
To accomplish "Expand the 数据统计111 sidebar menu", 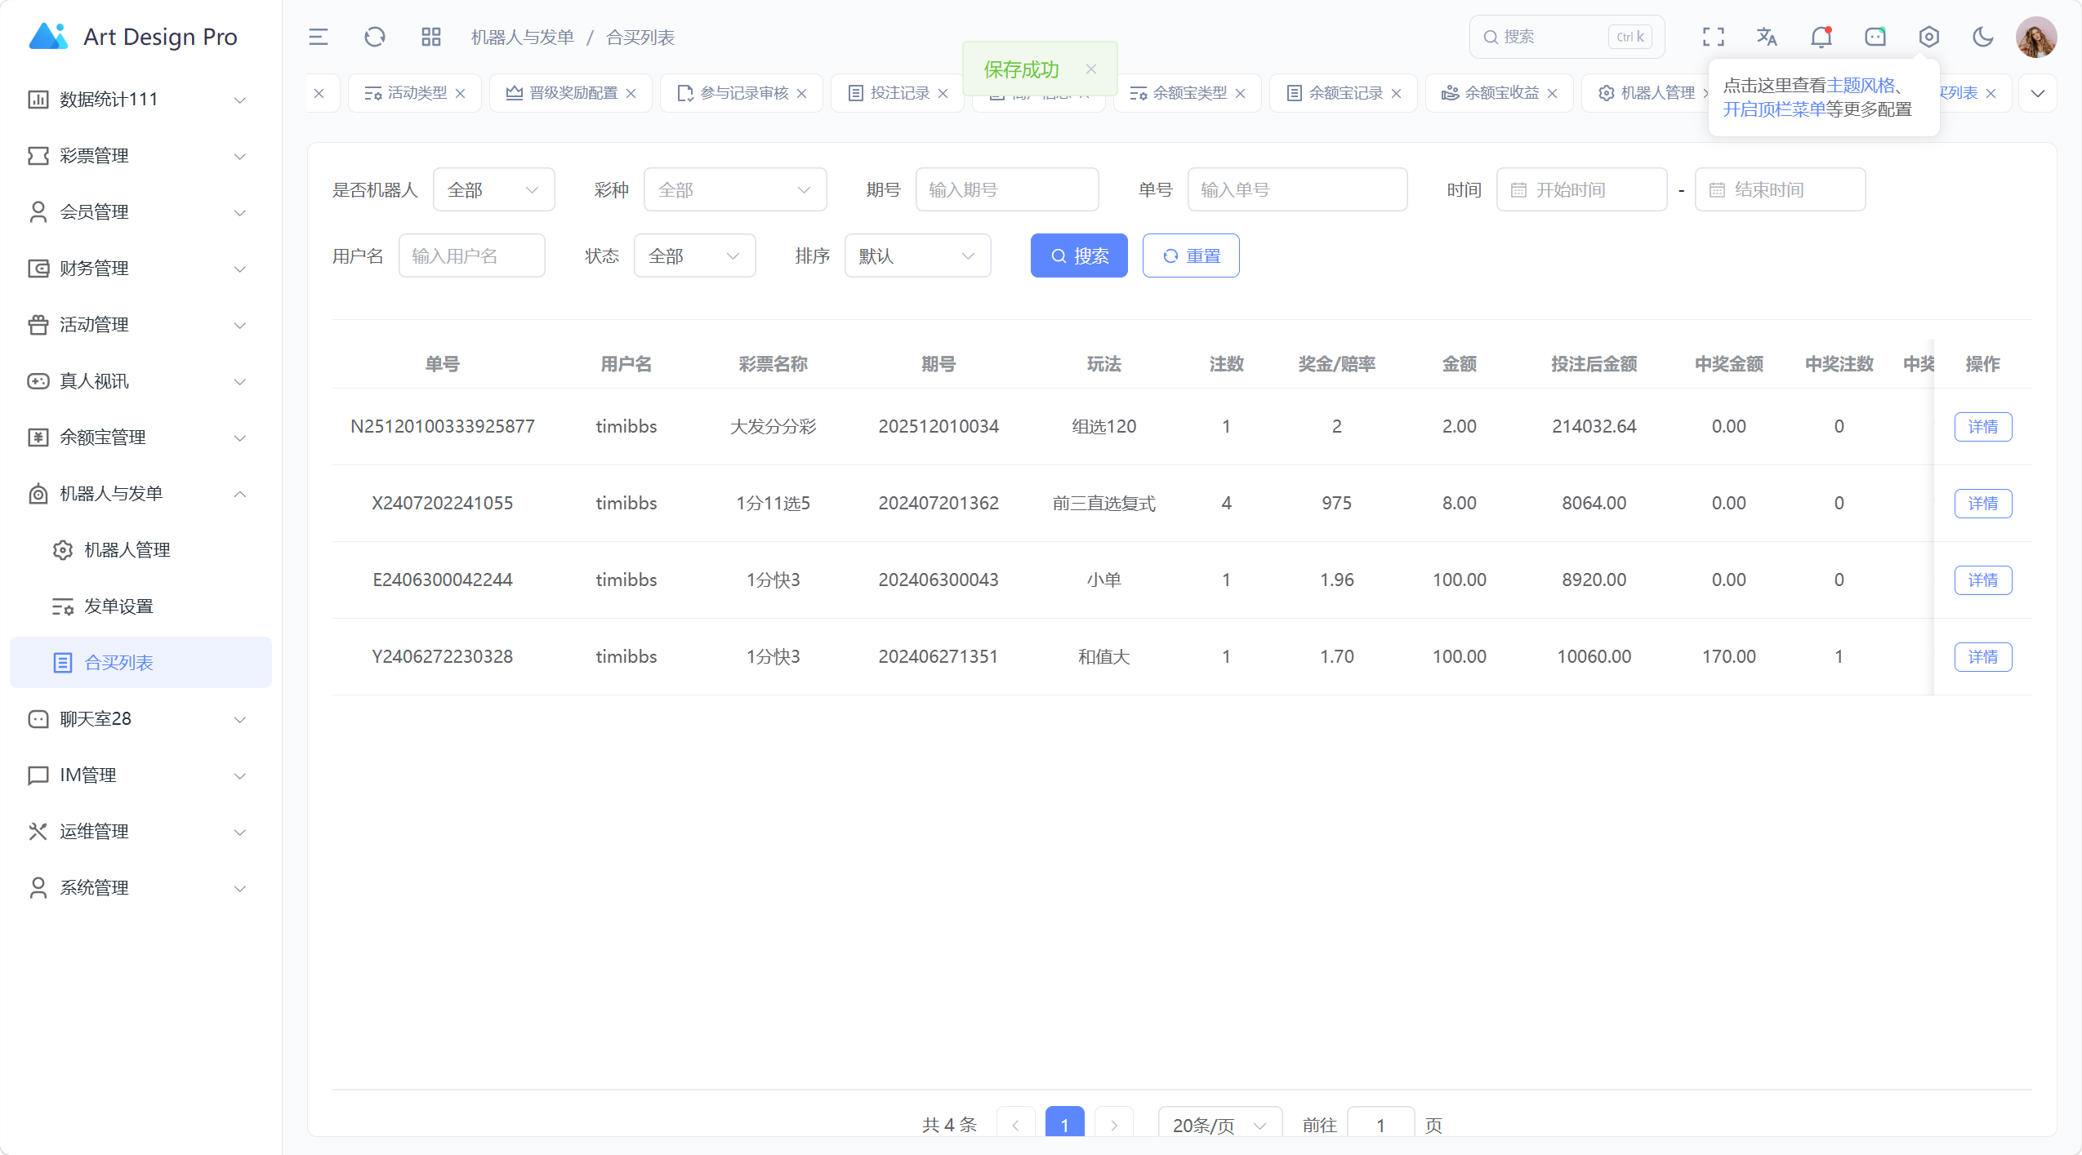I will coord(140,100).
